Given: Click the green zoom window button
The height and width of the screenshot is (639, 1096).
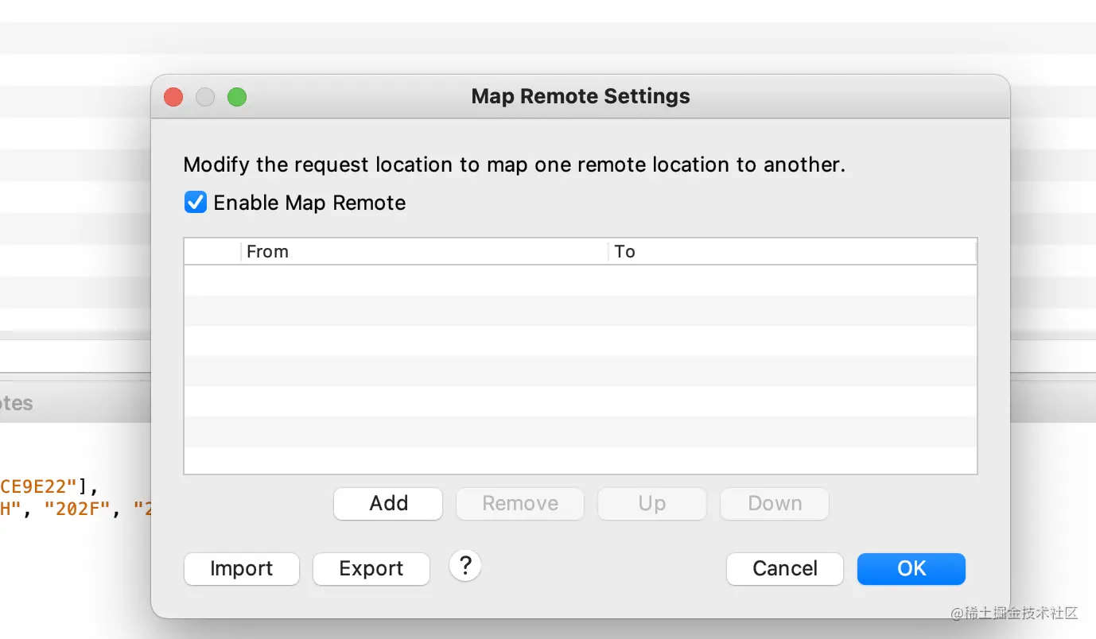Looking at the screenshot, I should coord(237,97).
